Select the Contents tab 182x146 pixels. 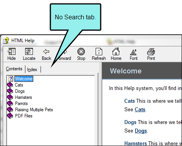pos(14,69)
